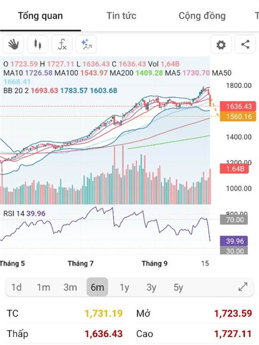Switch chart range to 5y
This screenshot has height=345, width=259.
[178, 287]
